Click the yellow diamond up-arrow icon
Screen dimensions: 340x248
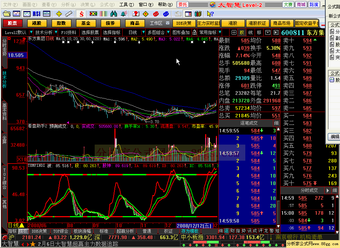pyautogui.click(x=146, y=14)
